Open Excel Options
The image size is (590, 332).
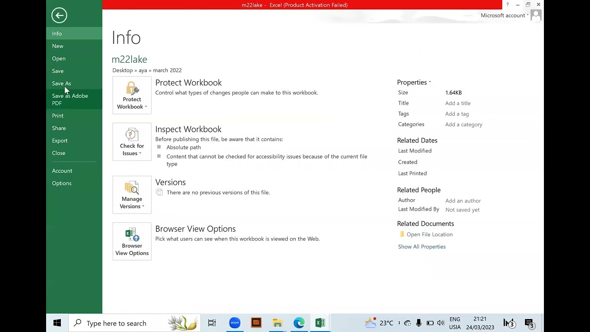(74, 184)
